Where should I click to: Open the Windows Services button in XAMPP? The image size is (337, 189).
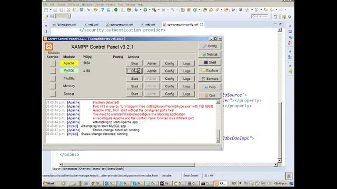click(210, 79)
